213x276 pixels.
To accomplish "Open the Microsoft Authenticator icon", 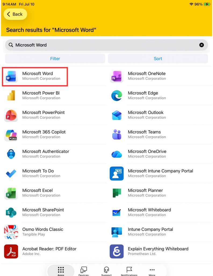I will (11, 154).
